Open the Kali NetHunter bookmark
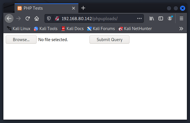 tap(135, 28)
